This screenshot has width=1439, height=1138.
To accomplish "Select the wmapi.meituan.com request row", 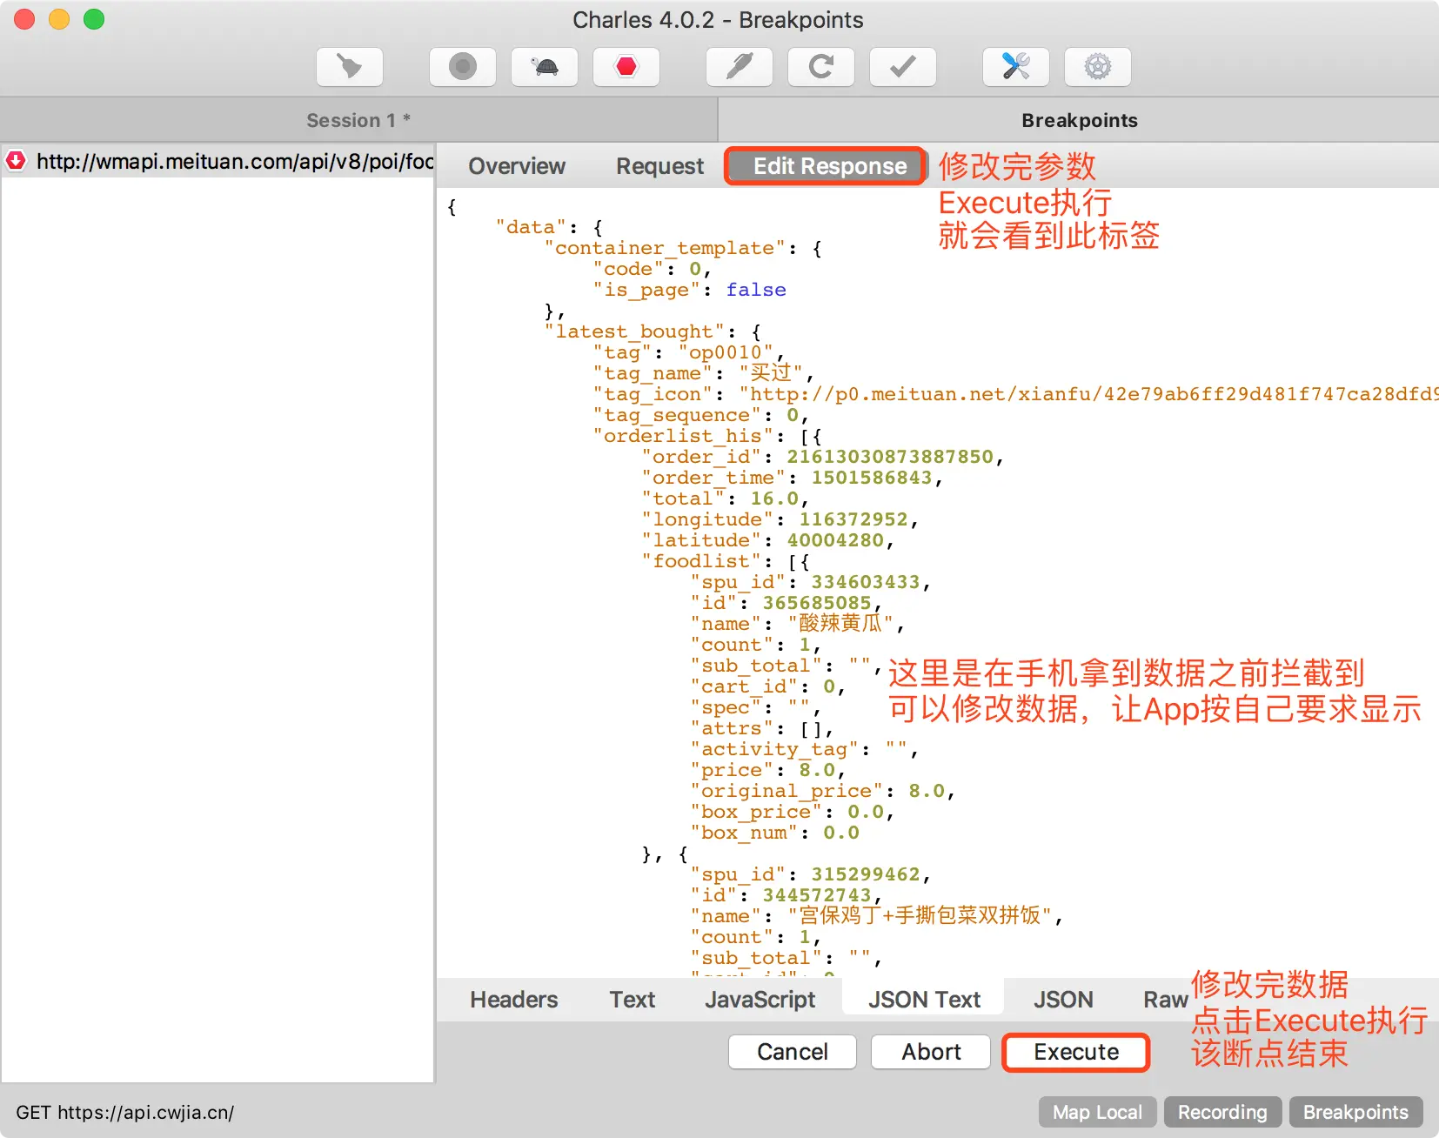I will point(218,161).
